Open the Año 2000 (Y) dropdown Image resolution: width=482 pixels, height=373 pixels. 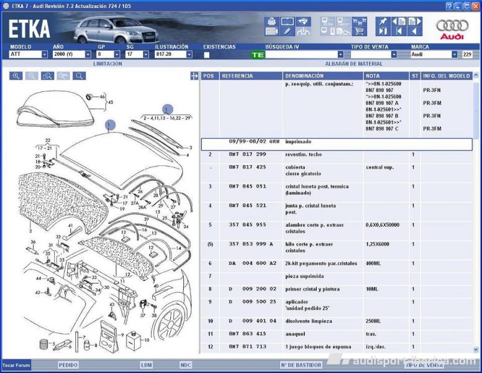pyautogui.click(x=88, y=55)
